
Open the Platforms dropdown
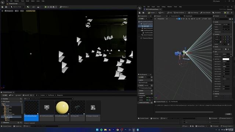[64, 7]
